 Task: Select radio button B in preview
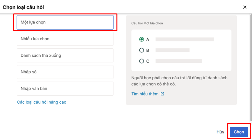(x=142, y=50)
